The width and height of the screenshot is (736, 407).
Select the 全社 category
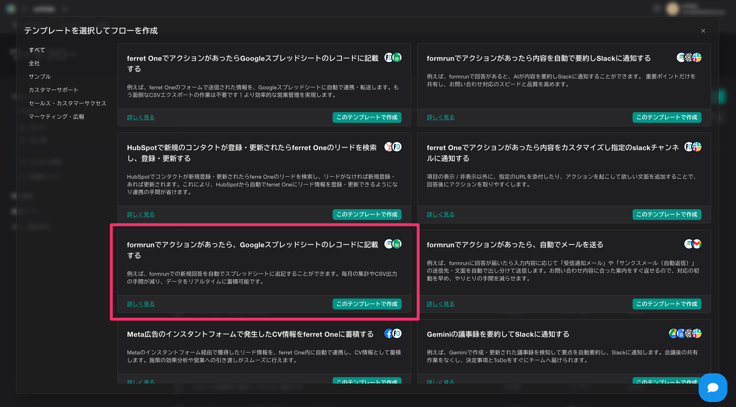(34, 63)
